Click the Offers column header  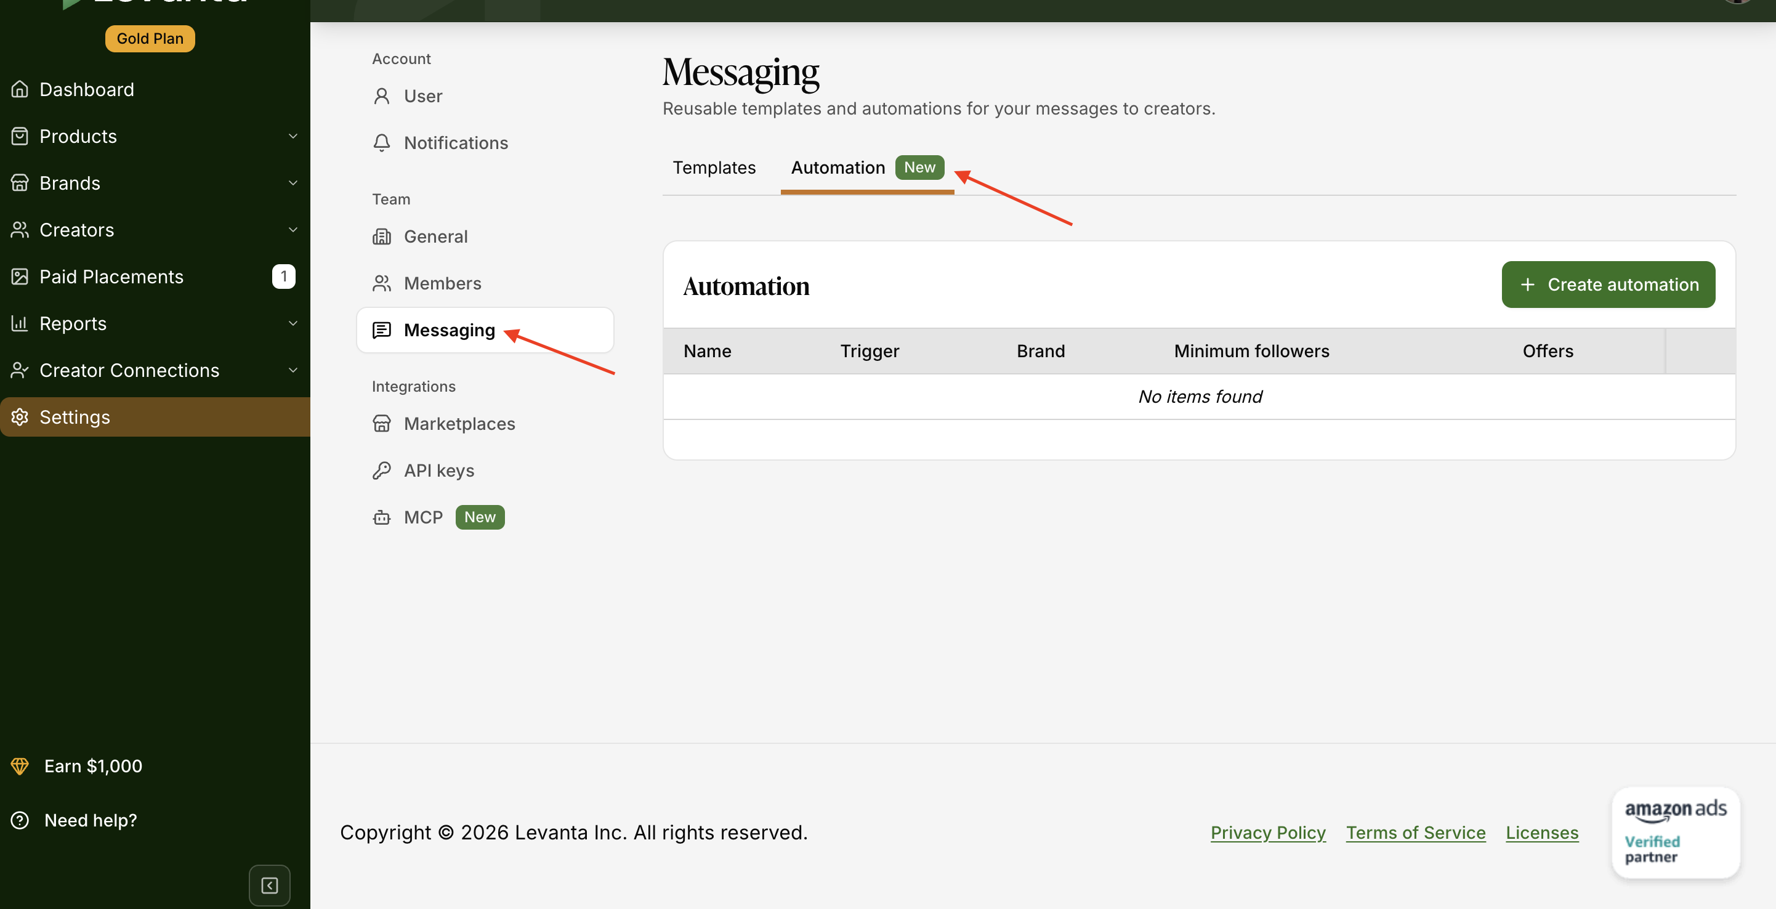(1548, 351)
